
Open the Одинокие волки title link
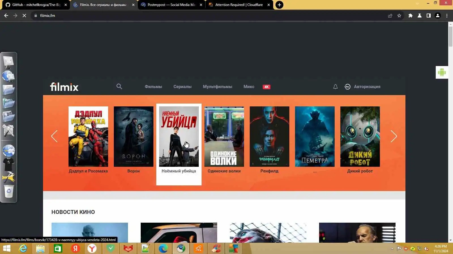(224, 171)
